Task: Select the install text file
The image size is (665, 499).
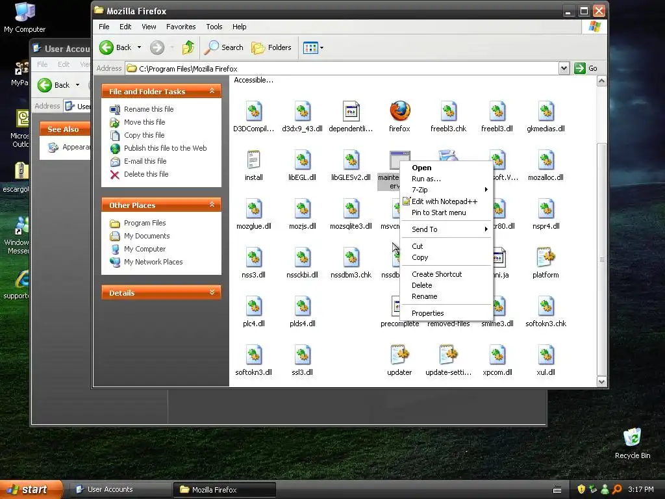Action: coord(254,165)
